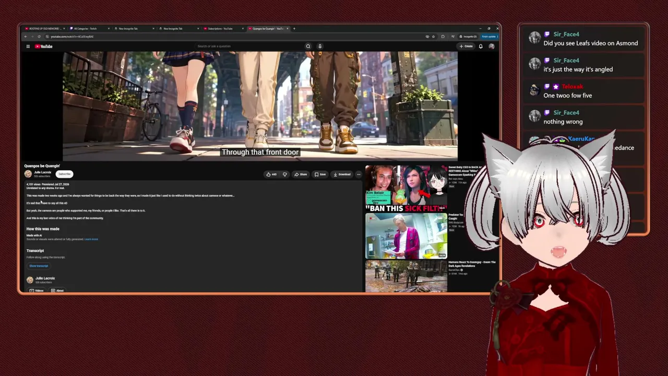The height and width of the screenshot is (376, 668).
Task: Select the "One twoo fow five" chat message
Action: click(x=568, y=96)
